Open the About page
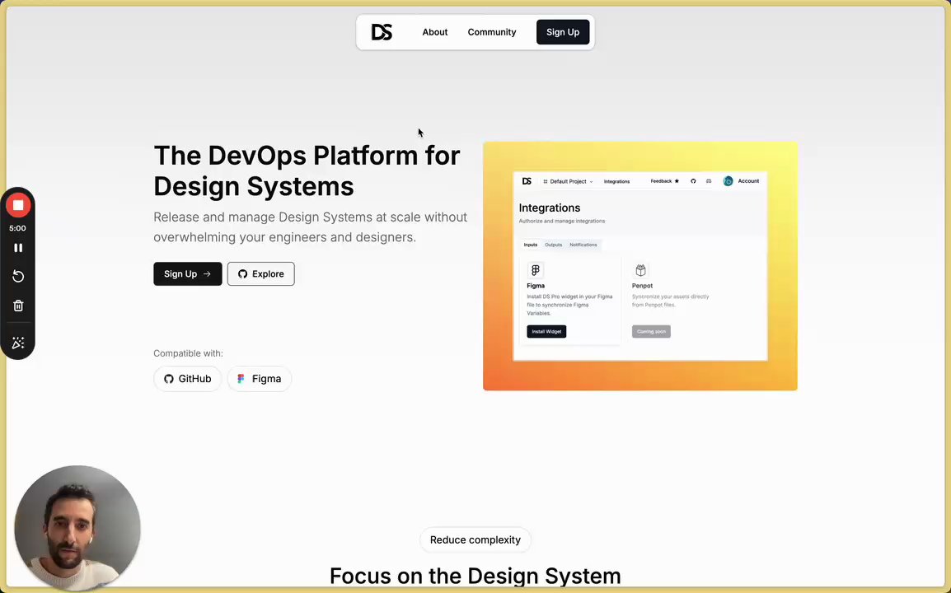 click(x=435, y=32)
